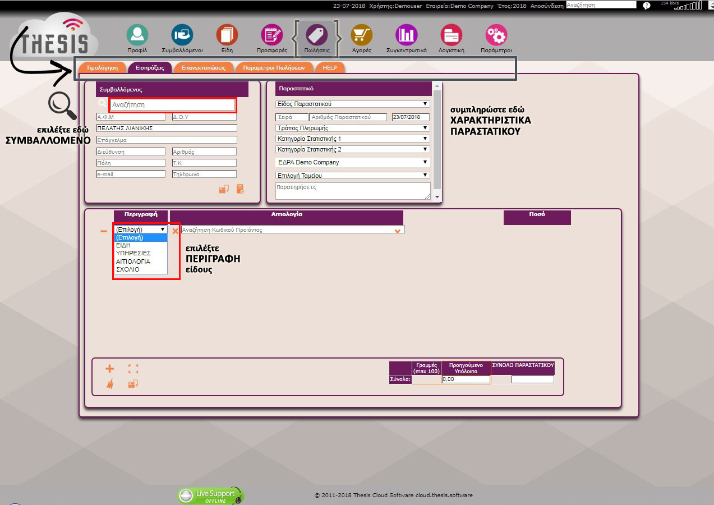Click the broom icon to clear the form

(109, 384)
